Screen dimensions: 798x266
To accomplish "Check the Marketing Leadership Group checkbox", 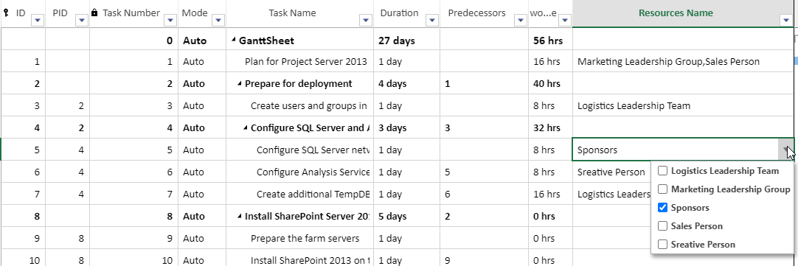I will pos(662,189).
